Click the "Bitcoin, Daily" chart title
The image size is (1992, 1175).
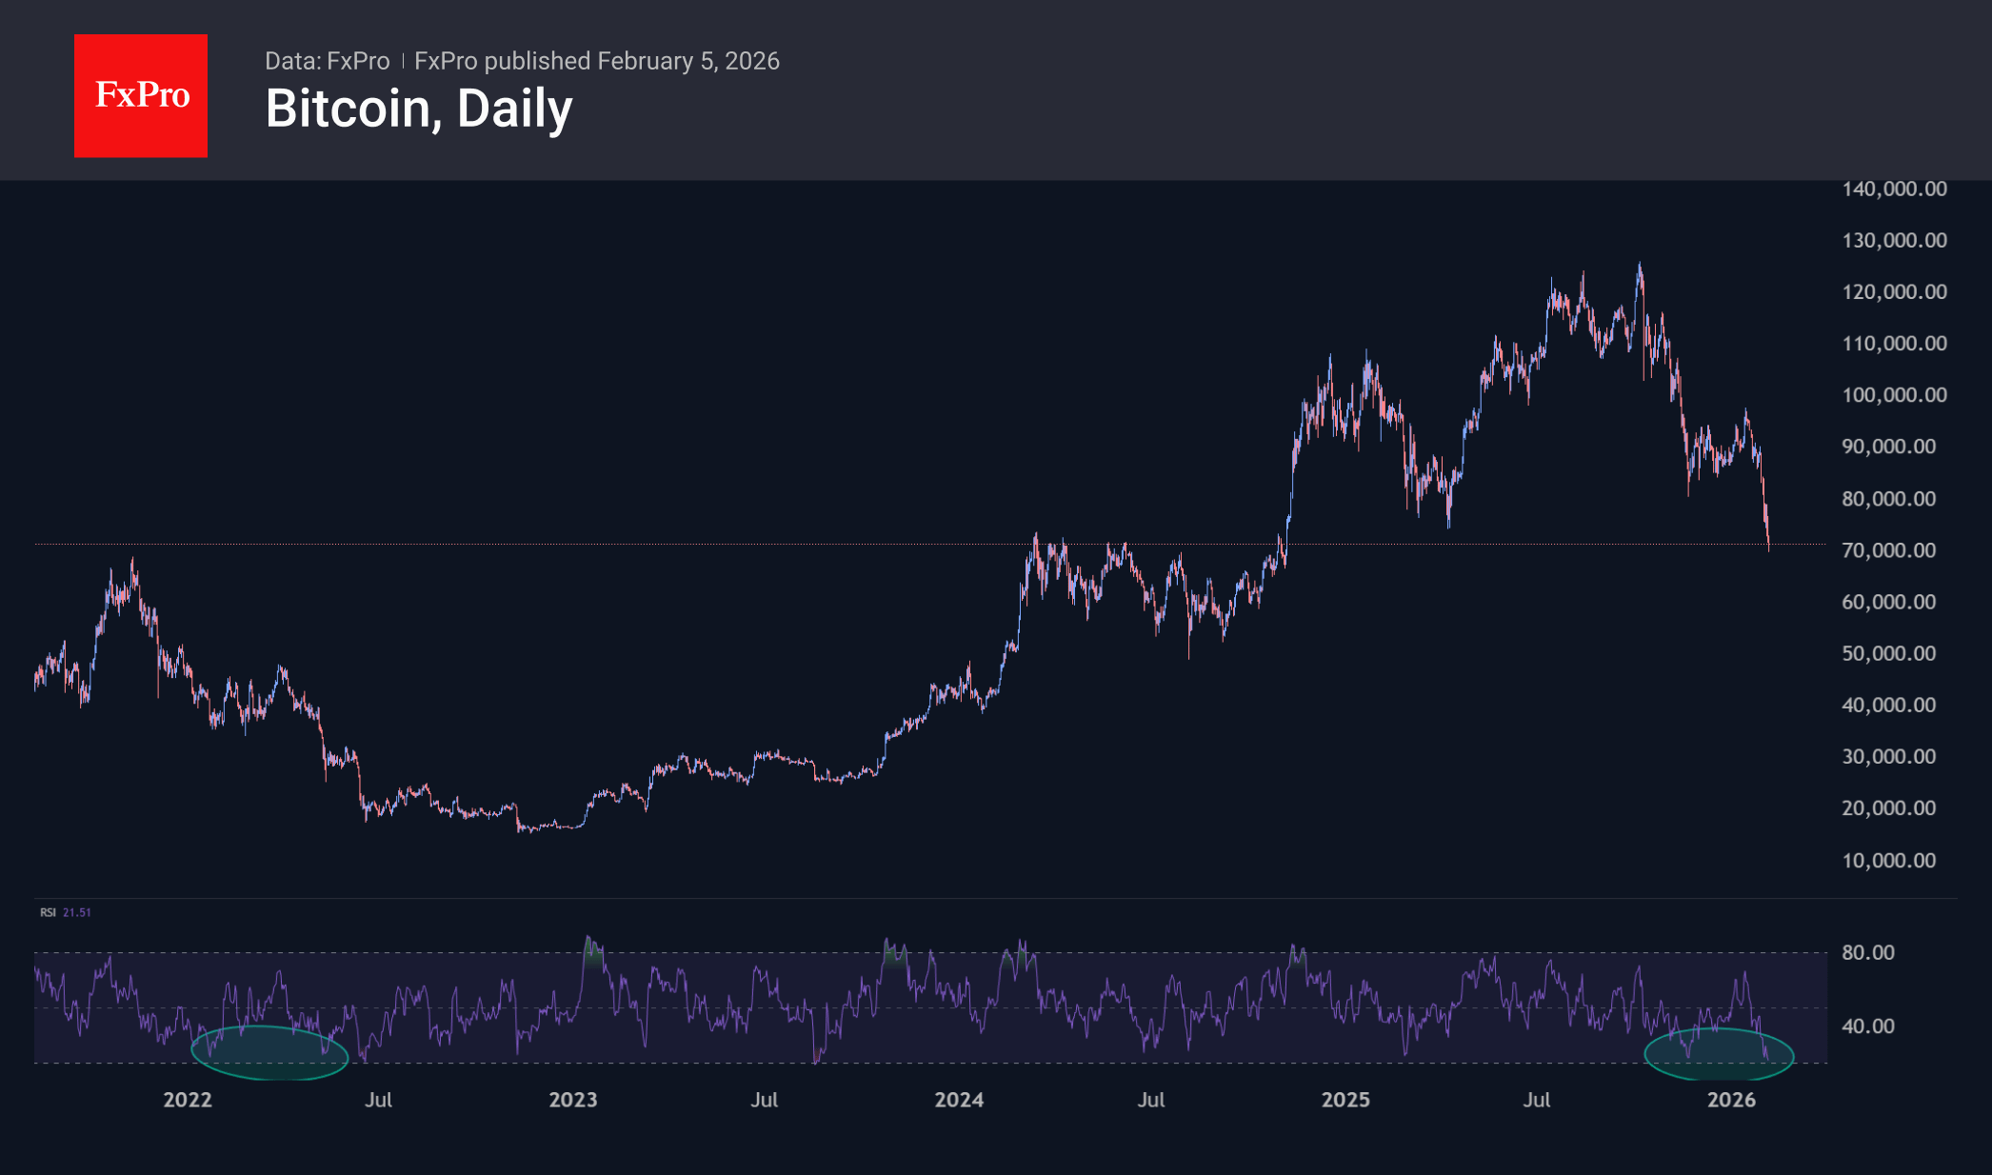pyautogui.click(x=419, y=109)
